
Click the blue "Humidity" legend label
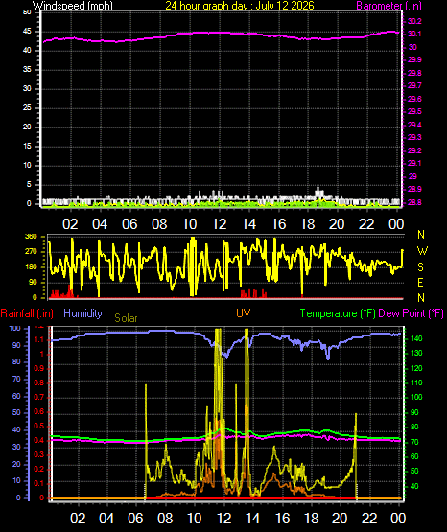point(82,313)
